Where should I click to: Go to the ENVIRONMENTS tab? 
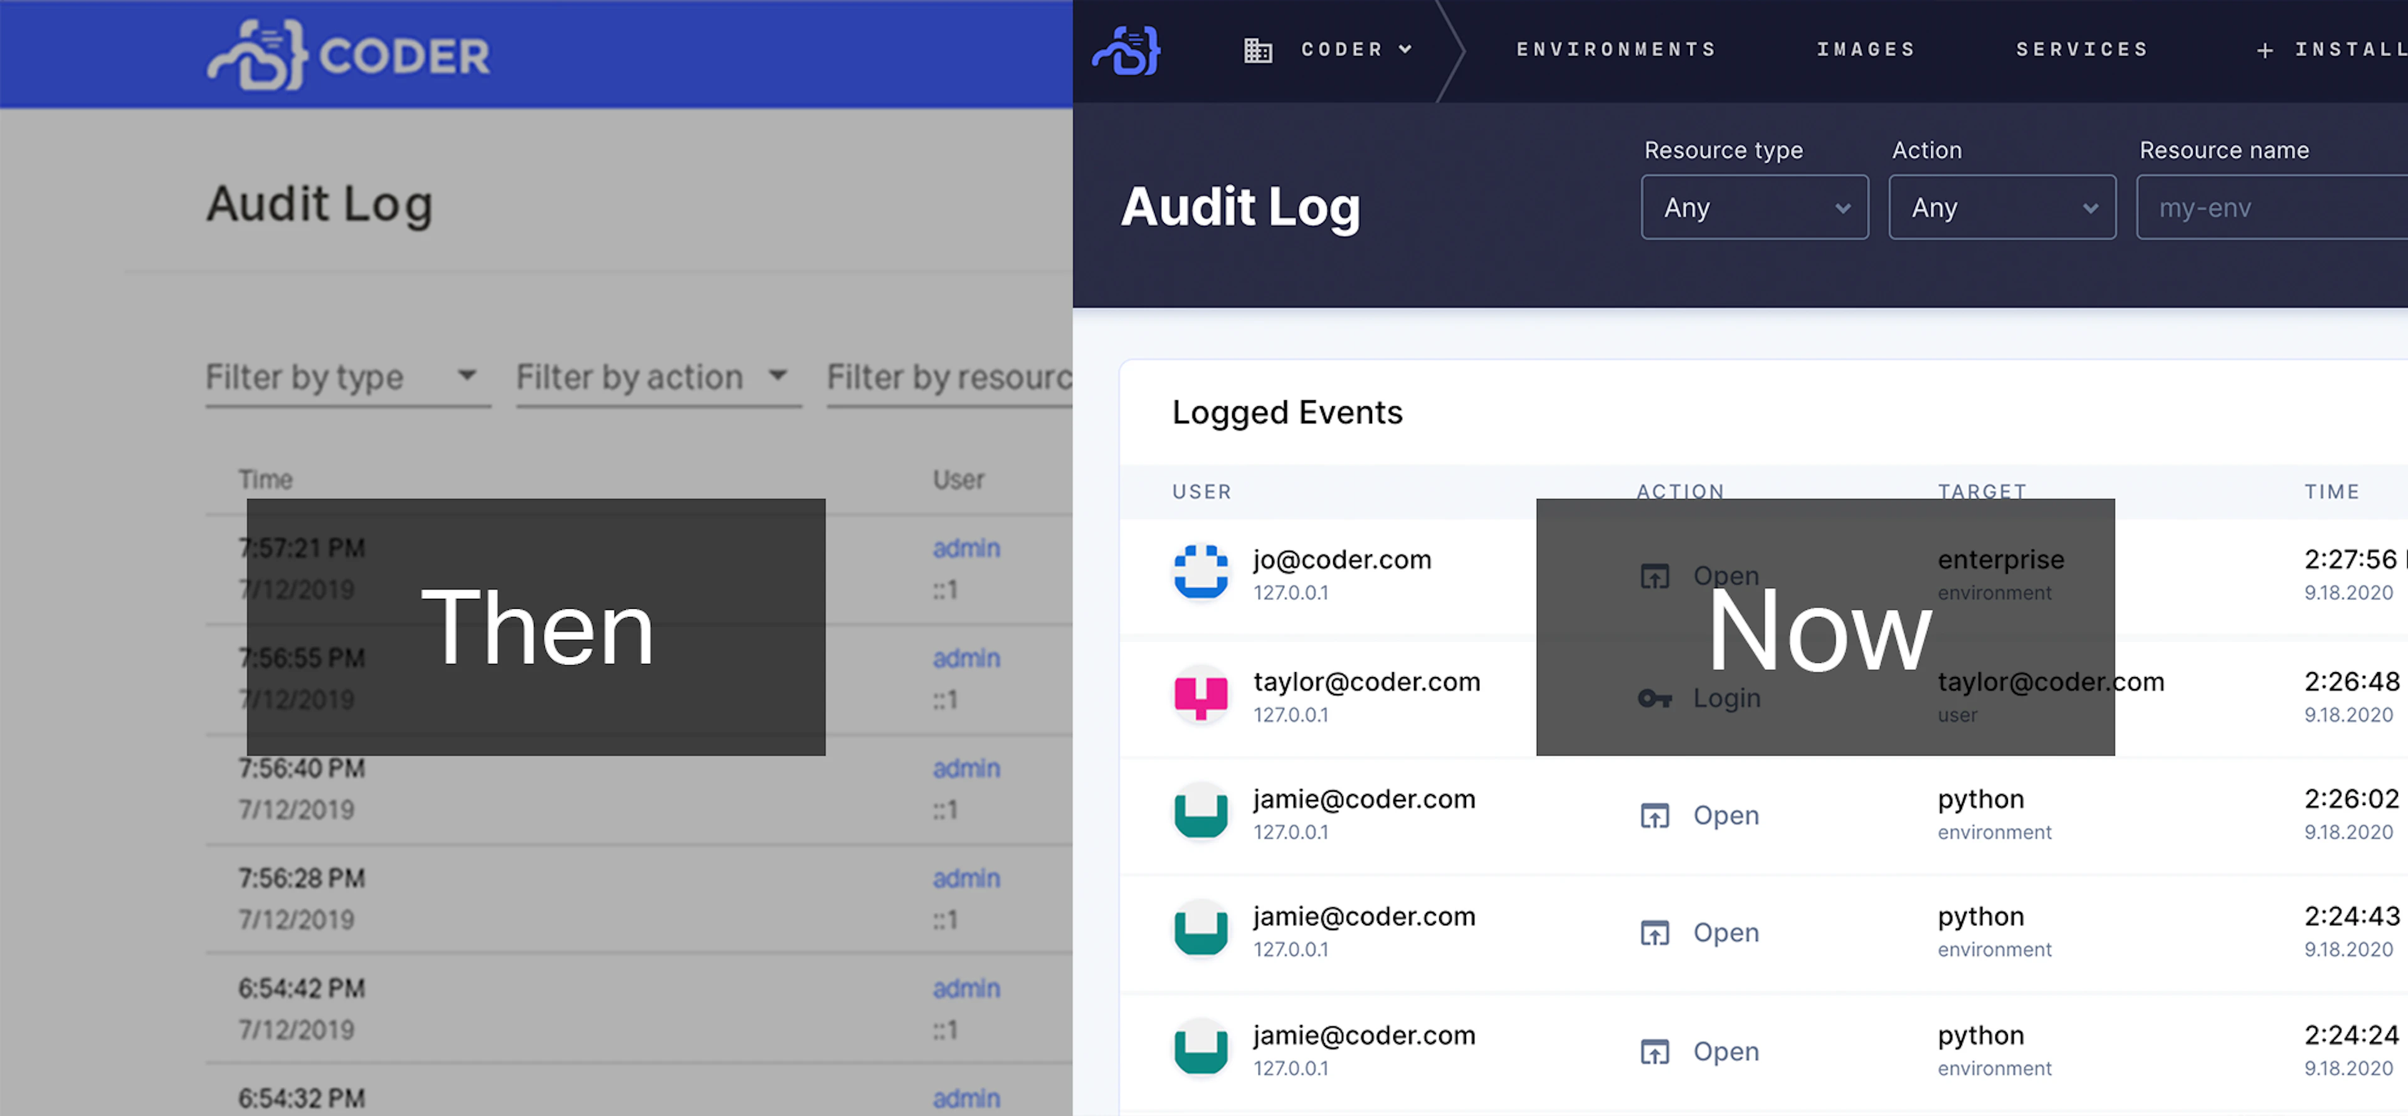tap(1616, 50)
